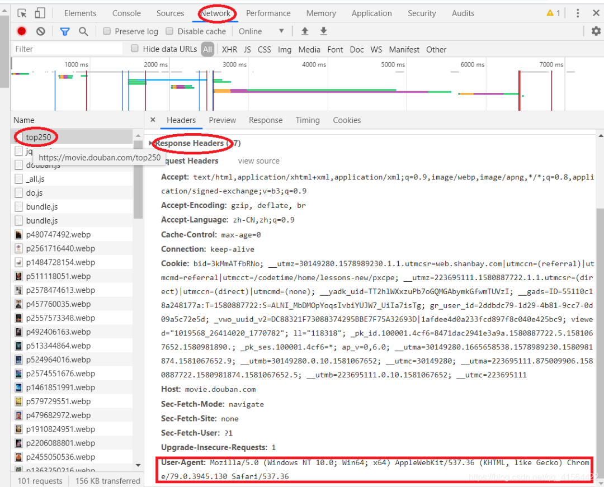The image size is (604, 487).
Task: Select the _all.js request
Action: coord(72,178)
